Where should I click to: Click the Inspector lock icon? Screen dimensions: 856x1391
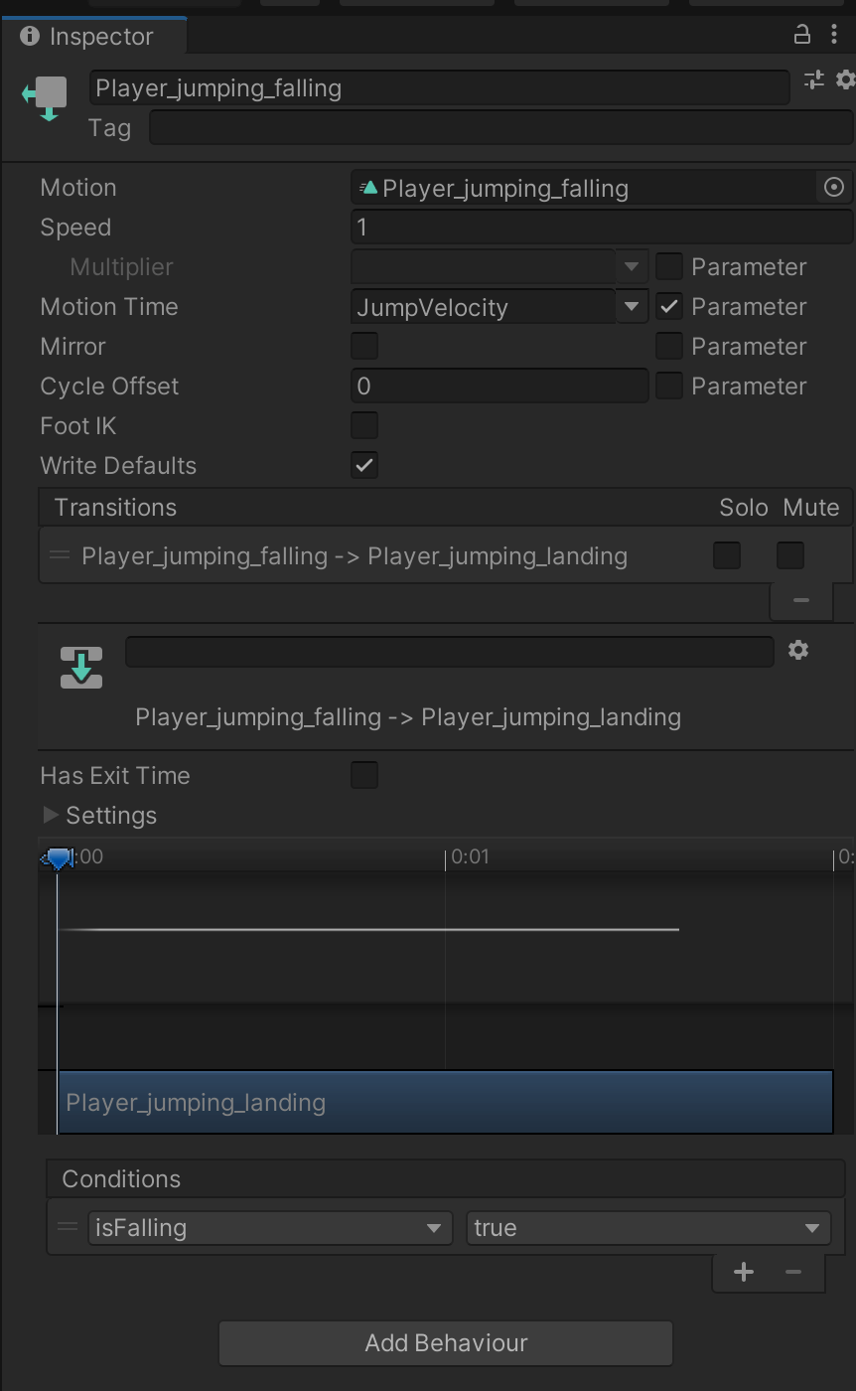click(x=801, y=36)
